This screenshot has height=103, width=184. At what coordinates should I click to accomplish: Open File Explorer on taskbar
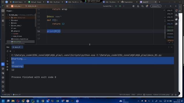[x=13, y=101]
